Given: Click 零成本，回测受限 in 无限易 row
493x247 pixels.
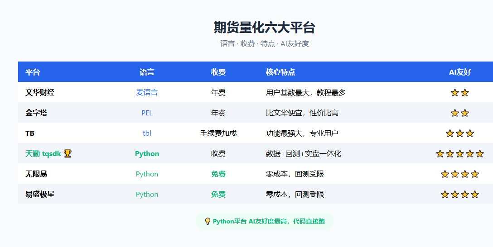Looking at the screenshot, I should click(295, 174).
